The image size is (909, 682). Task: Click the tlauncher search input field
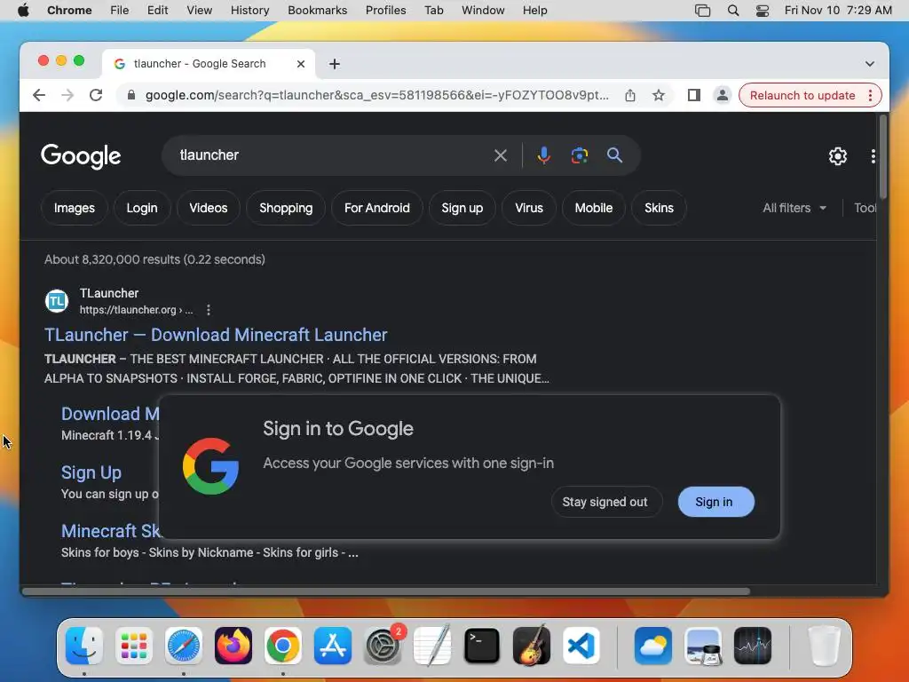click(330, 155)
